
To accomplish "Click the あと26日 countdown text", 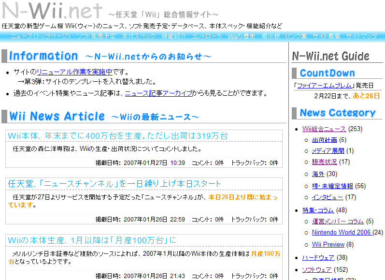I will (x=366, y=96).
